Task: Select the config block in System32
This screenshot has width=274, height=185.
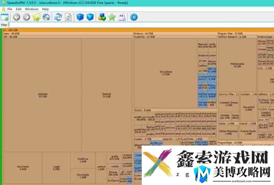Action: [212, 45]
